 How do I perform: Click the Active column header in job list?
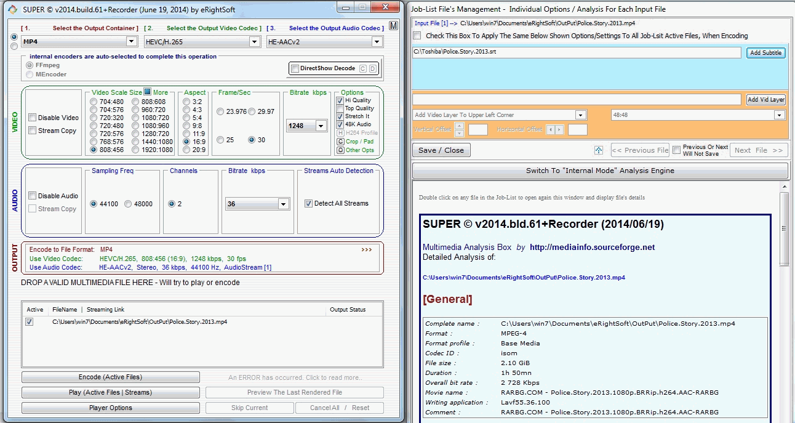click(35, 310)
